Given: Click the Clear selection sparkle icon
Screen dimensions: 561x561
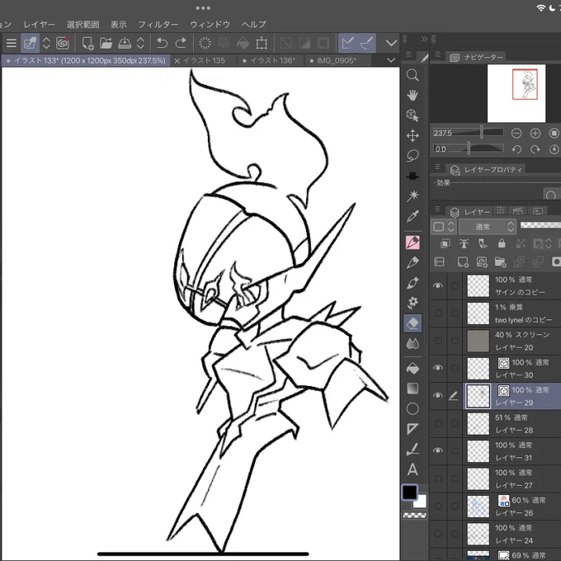Looking at the screenshot, I should (x=205, y=43).
